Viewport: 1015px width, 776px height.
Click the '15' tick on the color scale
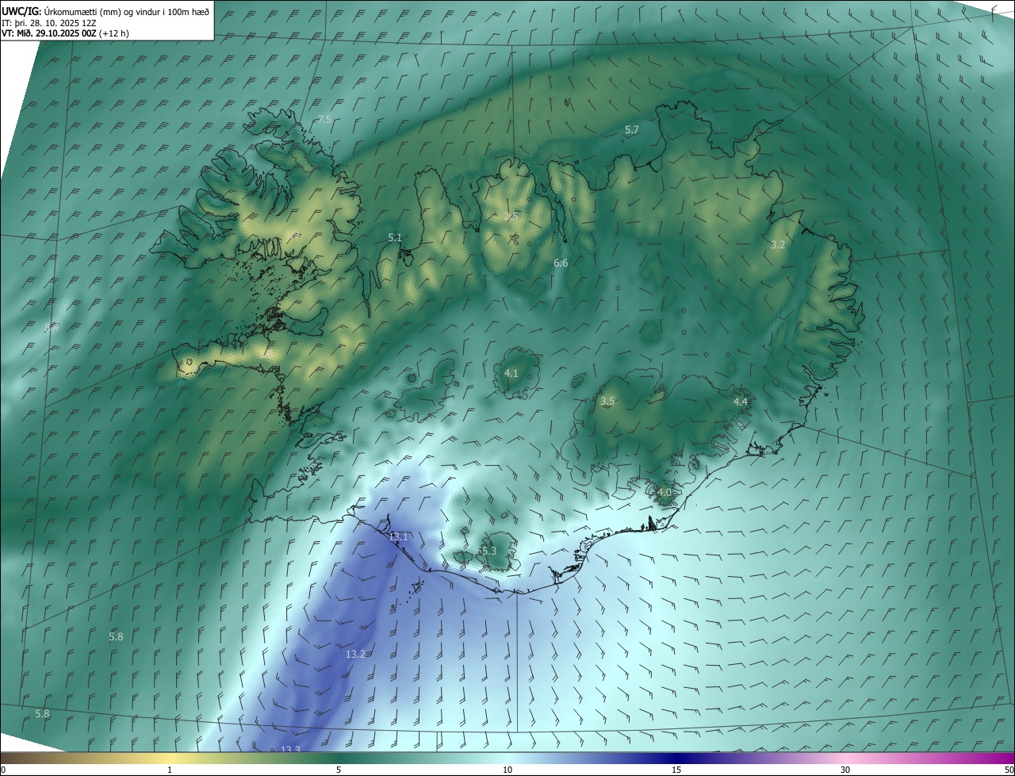click(x=676, y=770)
